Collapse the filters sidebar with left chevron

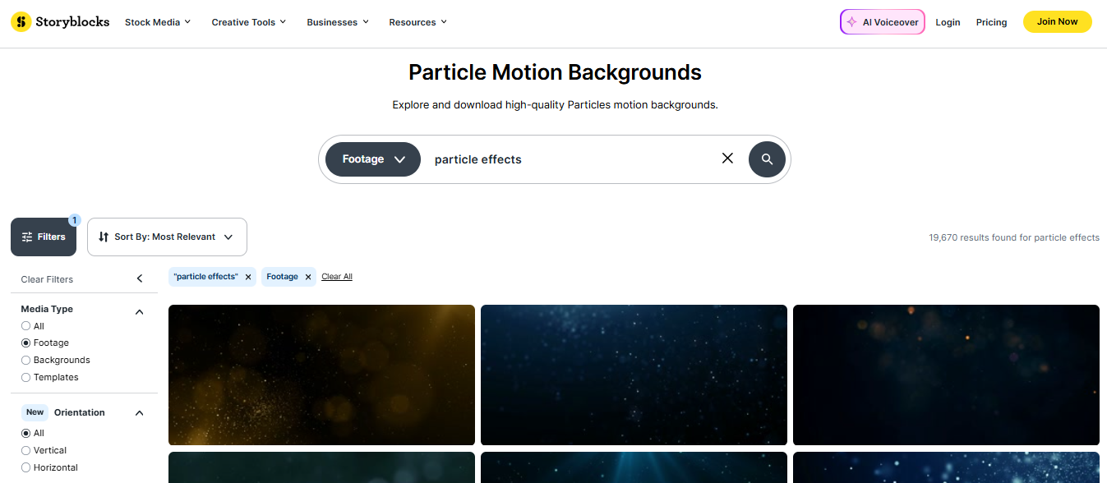(140, 279)
